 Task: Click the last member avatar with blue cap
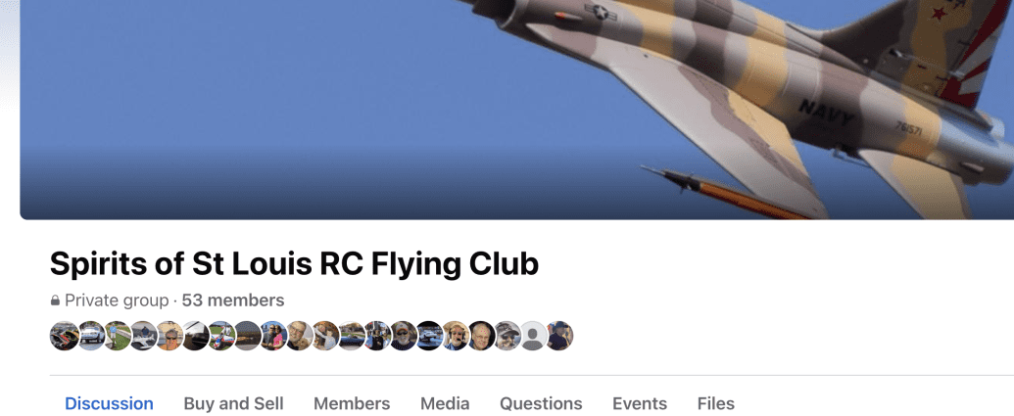tap(558, 336)
